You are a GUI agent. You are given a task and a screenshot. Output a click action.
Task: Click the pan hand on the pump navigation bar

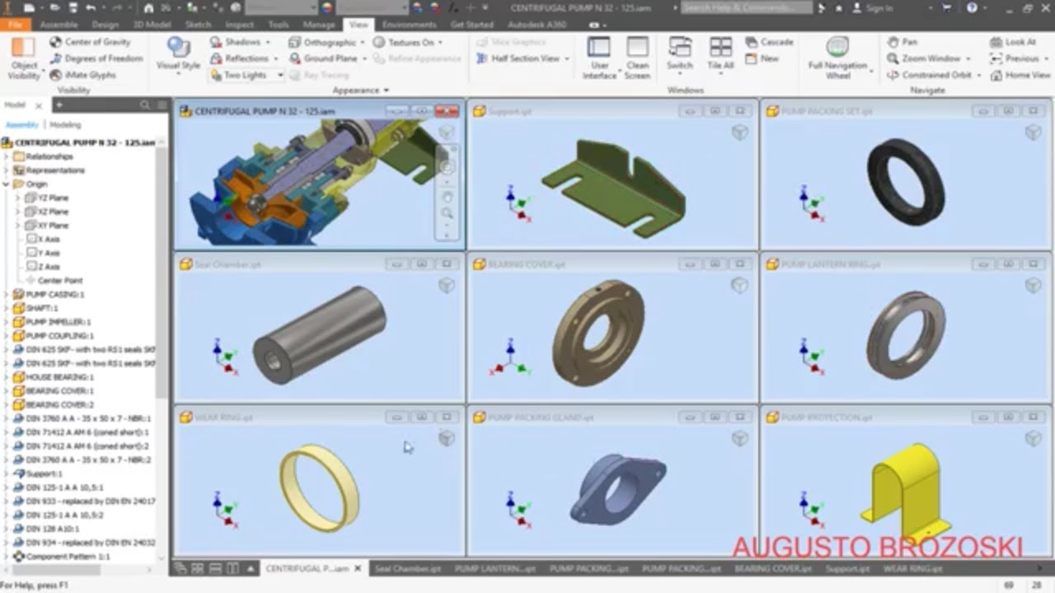pos(448,196)
